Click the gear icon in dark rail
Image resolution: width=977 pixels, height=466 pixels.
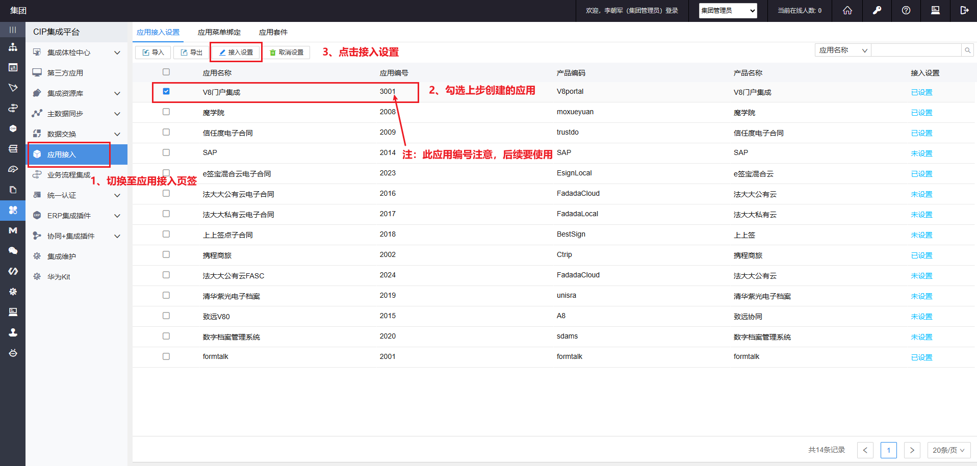[x=13, y=292]
